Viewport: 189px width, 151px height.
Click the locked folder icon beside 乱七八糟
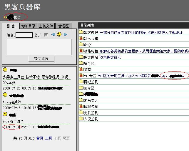click(x=81, y=39)
